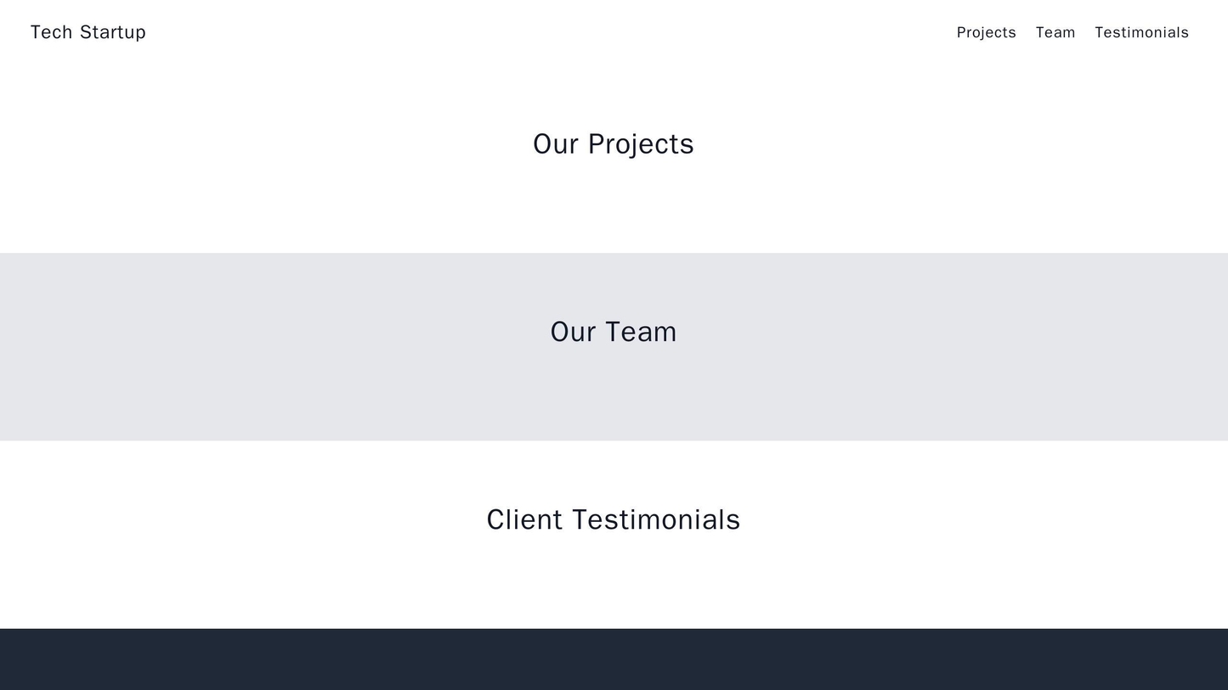
Task: Click the empty space below Our Team
Action: (614, 399)
